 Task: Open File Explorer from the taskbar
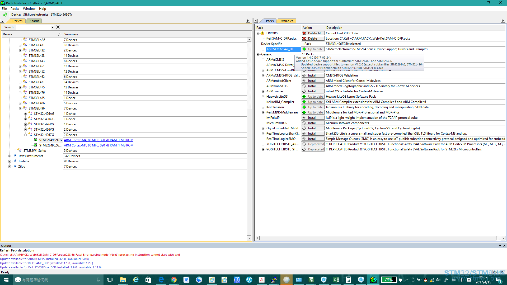[123, 280]
